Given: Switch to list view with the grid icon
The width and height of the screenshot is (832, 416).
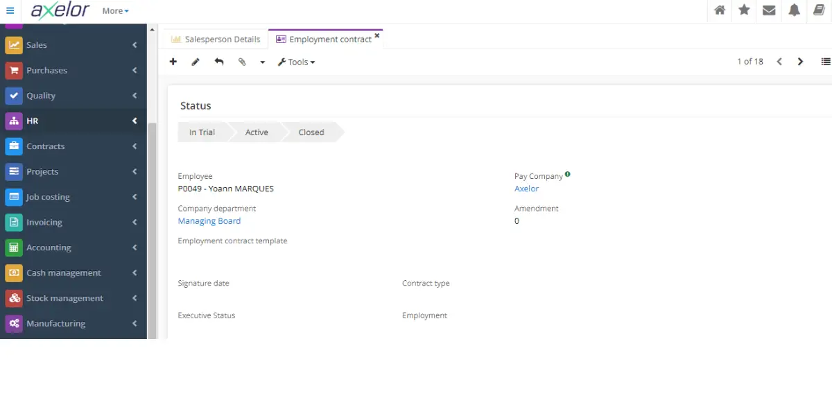Looking at the screenshot, I should [826, 62].
